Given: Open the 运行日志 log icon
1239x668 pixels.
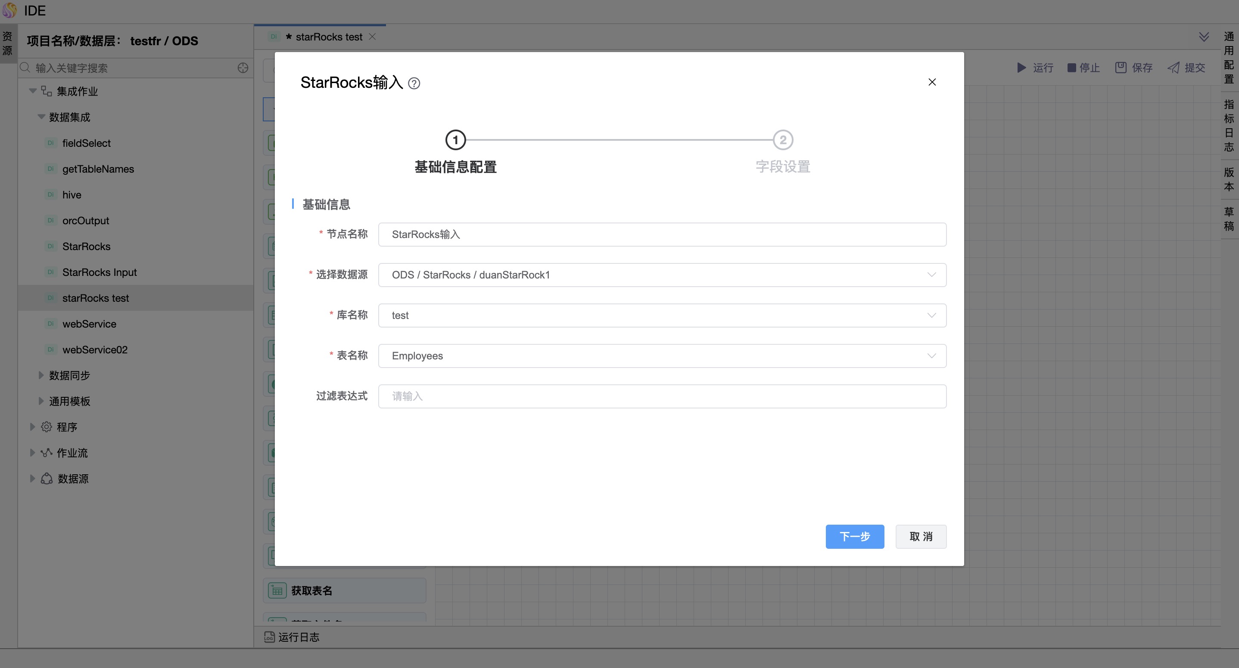Looking at the screenshot, I should pyautogui.click(x=269, y=637).
